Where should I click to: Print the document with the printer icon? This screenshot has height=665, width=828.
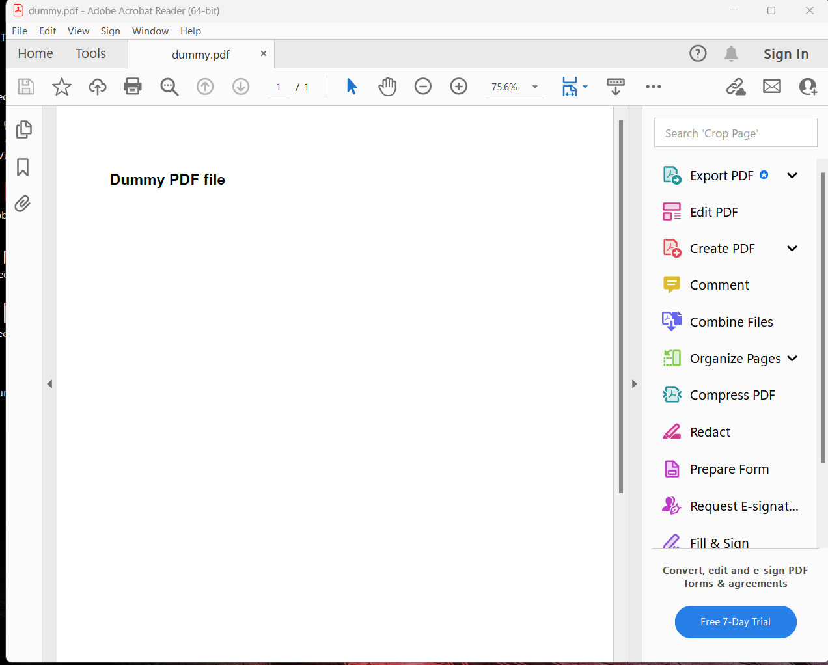click(133, 87)
